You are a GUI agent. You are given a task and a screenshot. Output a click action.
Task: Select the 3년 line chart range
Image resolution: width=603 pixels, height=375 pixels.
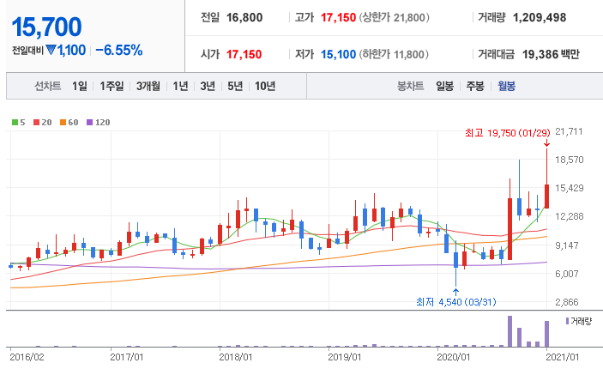click(x=208, y=86)
